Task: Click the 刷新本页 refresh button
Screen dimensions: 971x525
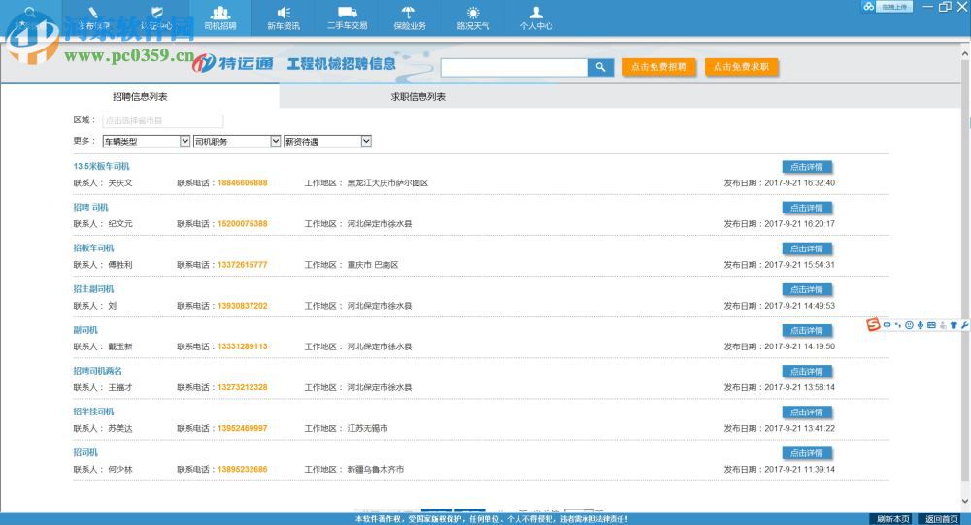Action: coord(893,519)
